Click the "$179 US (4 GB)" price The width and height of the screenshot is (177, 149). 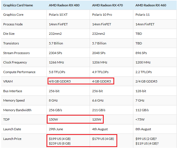coord(103,139)
